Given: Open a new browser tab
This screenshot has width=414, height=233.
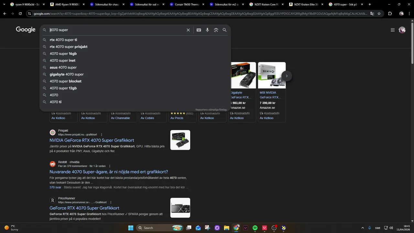Looking at the screenshot, I should [370, 4].
